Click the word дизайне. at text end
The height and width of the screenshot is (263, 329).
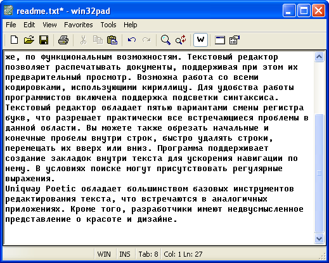(157, 219)
